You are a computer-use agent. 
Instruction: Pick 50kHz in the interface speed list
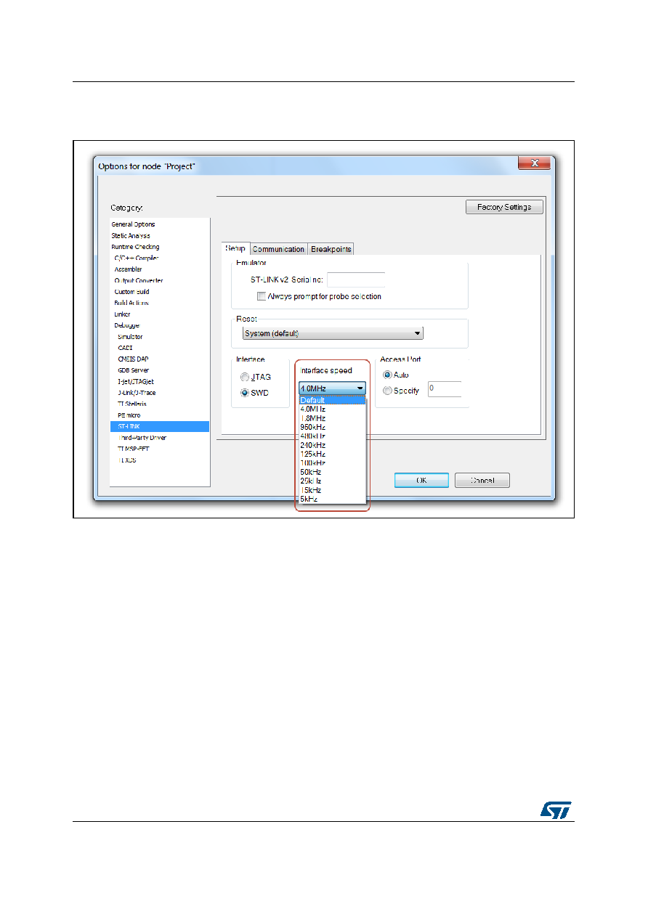(332, 472)
